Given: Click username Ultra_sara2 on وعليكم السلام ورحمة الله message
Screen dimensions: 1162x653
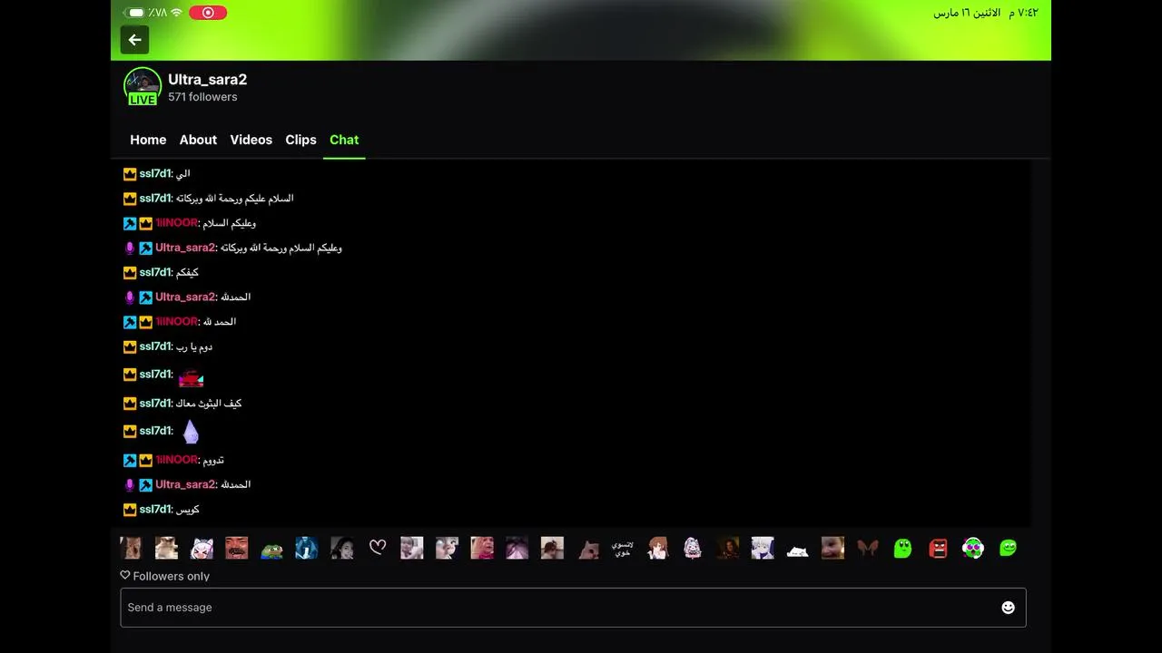Looking at the screenshot, I should tap(185, 248).
